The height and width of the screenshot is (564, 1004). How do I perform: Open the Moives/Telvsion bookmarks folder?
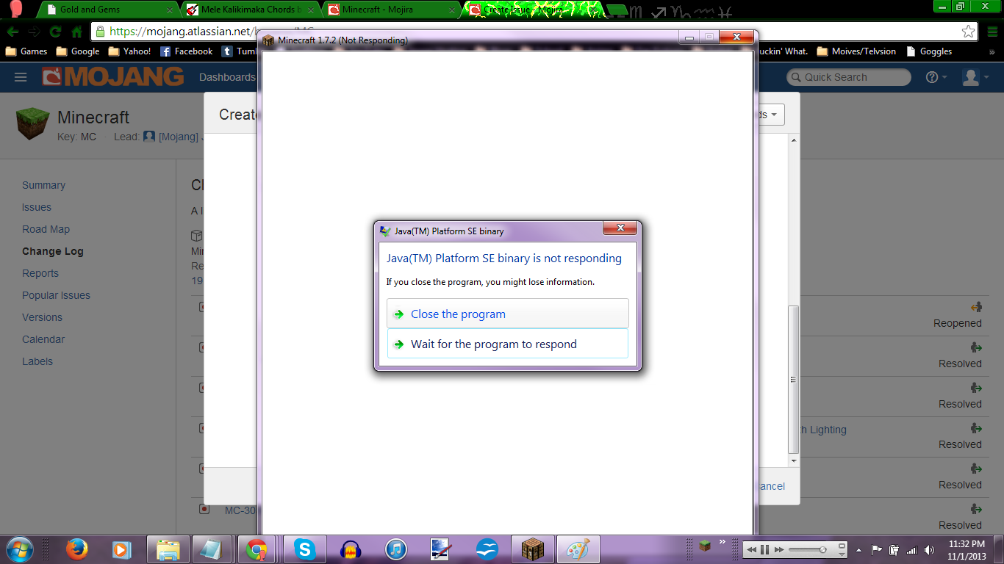click(856, 51)
